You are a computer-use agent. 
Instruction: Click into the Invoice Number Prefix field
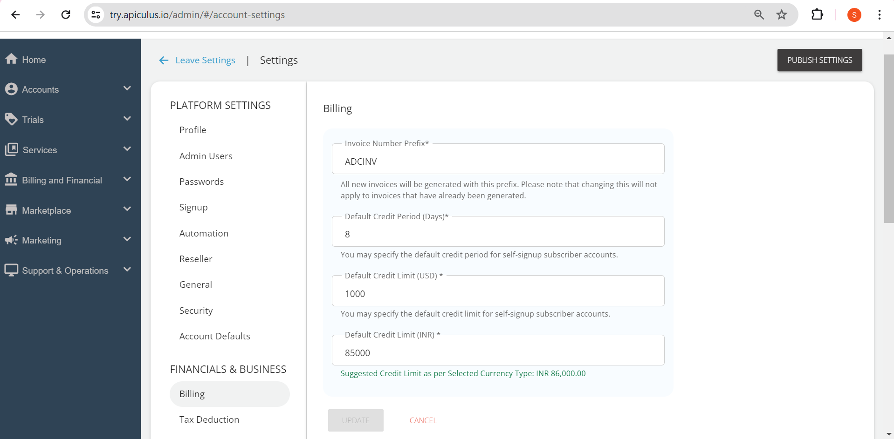pyautogui.click(x=497, y=162)
